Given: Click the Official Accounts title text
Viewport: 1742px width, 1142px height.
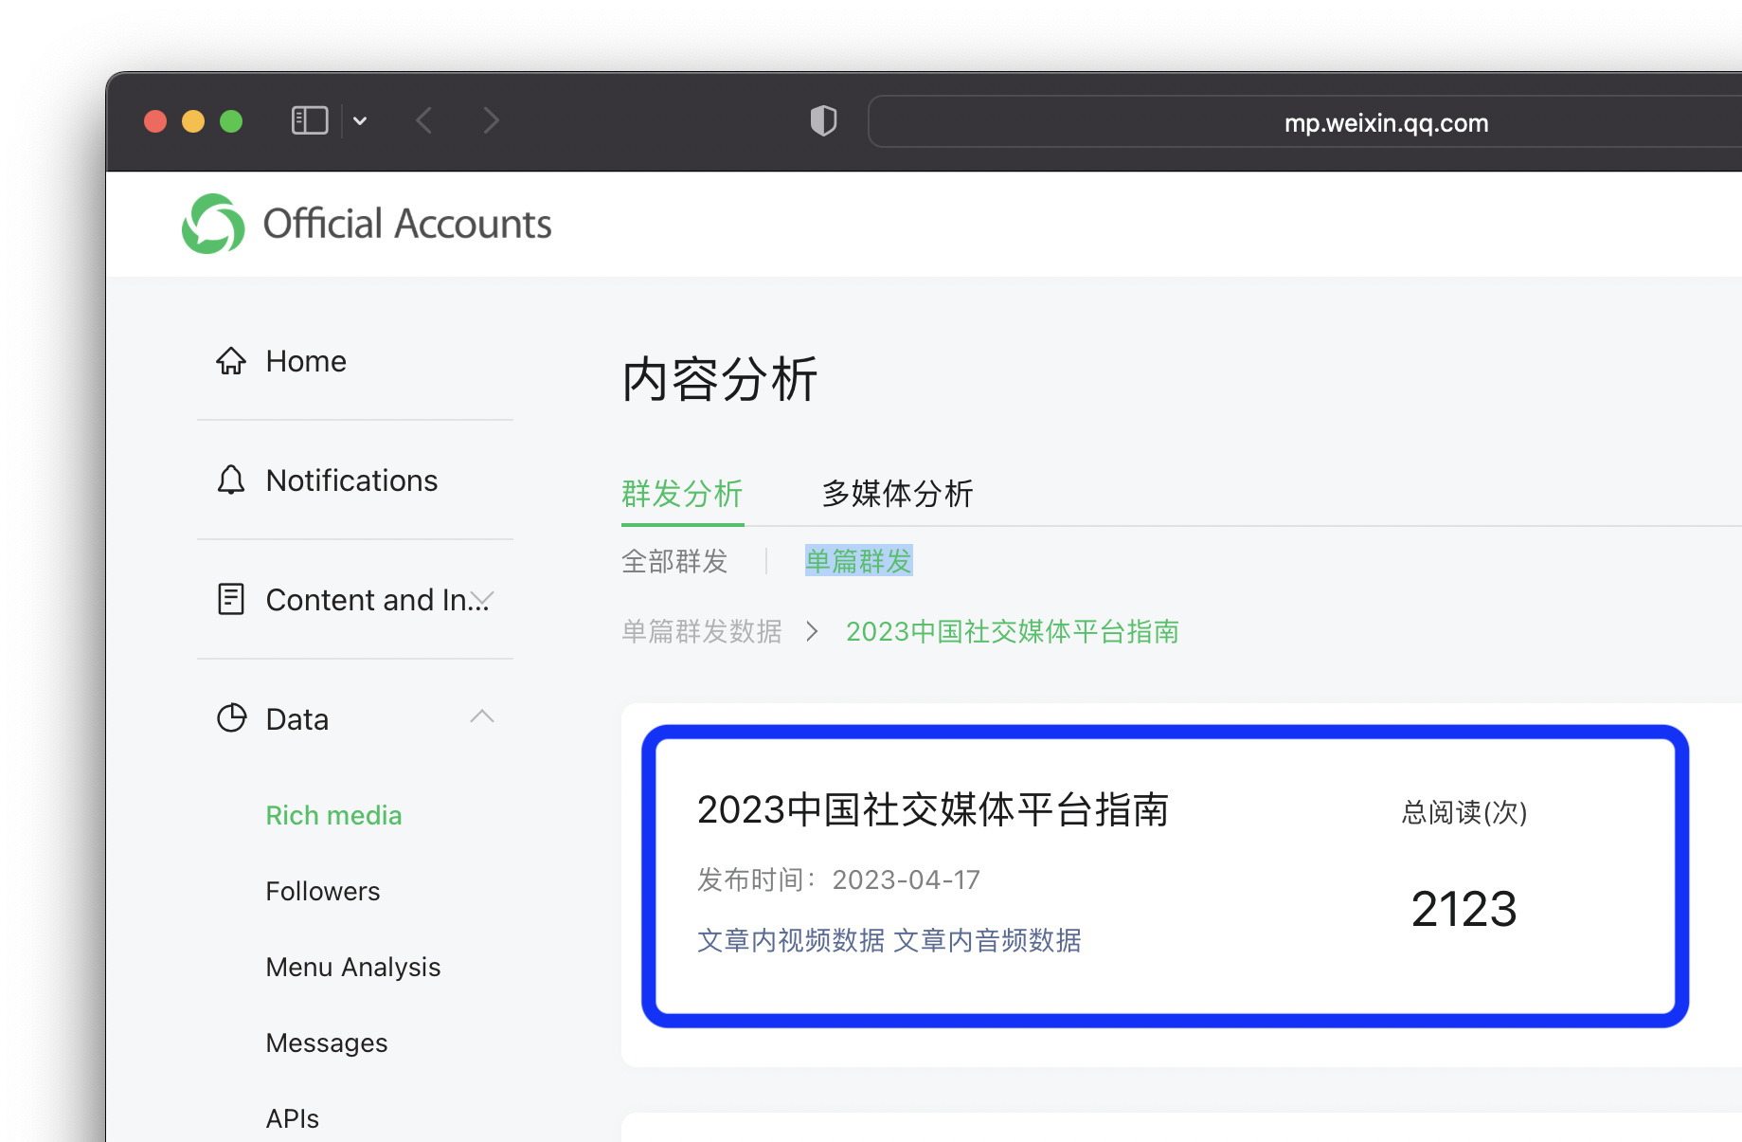Looking at the screenshot, I should pyautogui.click(x=407, y=224).
